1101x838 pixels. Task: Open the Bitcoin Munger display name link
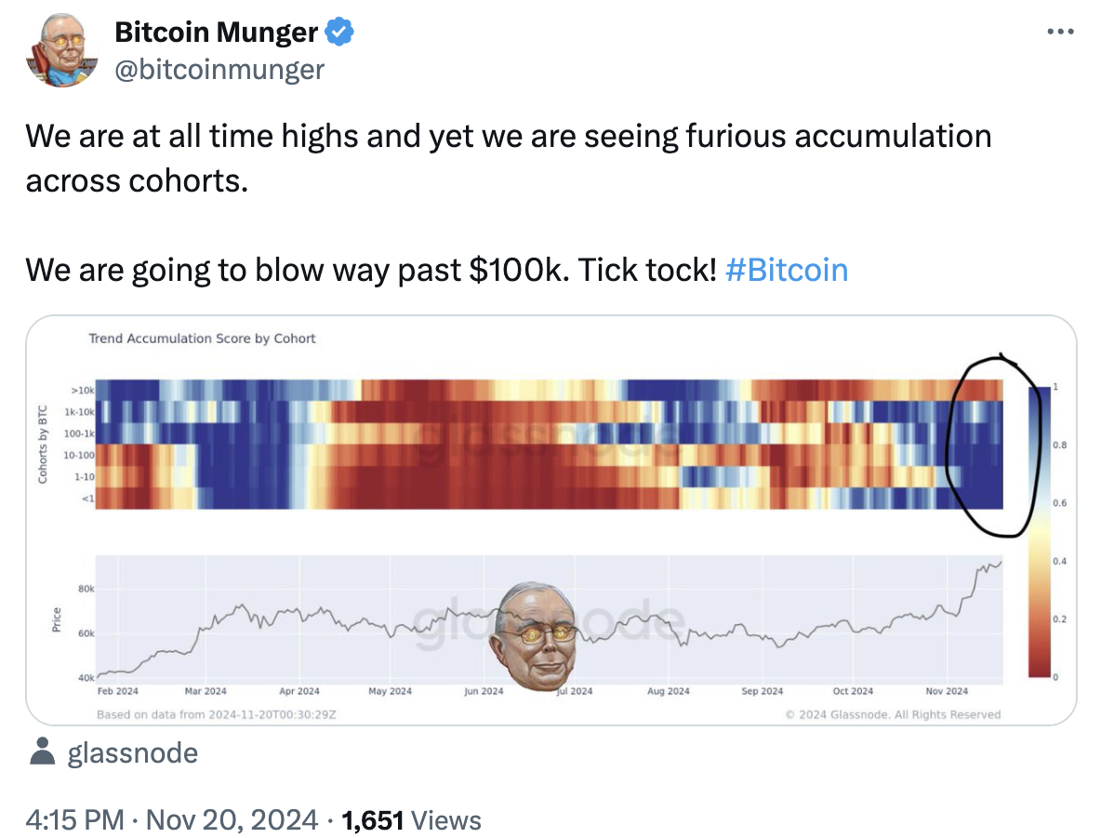(x=216, y=33)
